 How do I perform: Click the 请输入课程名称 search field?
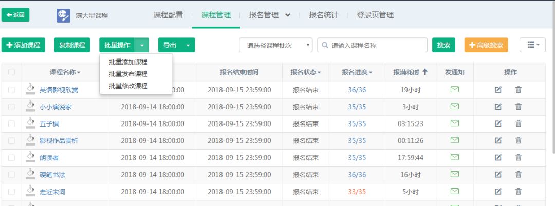(x=373, y=45)
